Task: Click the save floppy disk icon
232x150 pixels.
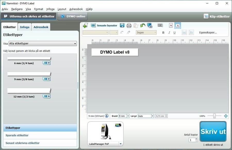Action: [122, 25]
